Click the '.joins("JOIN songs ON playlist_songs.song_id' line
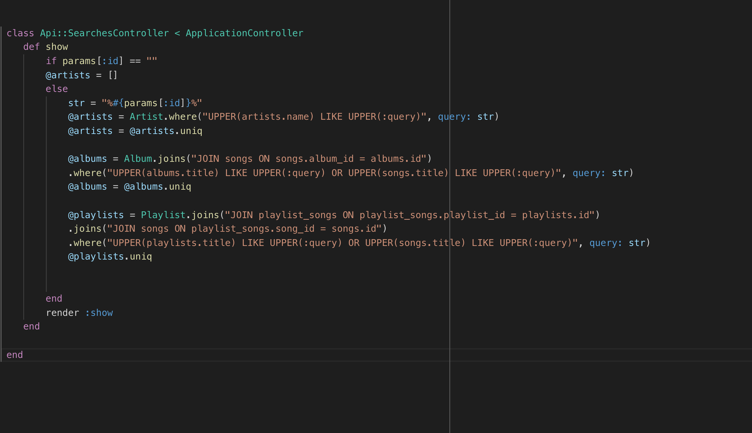 [228, 229]
